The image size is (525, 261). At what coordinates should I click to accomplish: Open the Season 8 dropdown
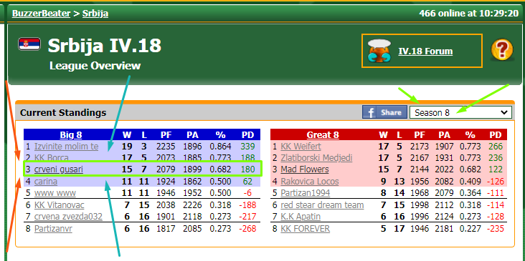point(460,112)
